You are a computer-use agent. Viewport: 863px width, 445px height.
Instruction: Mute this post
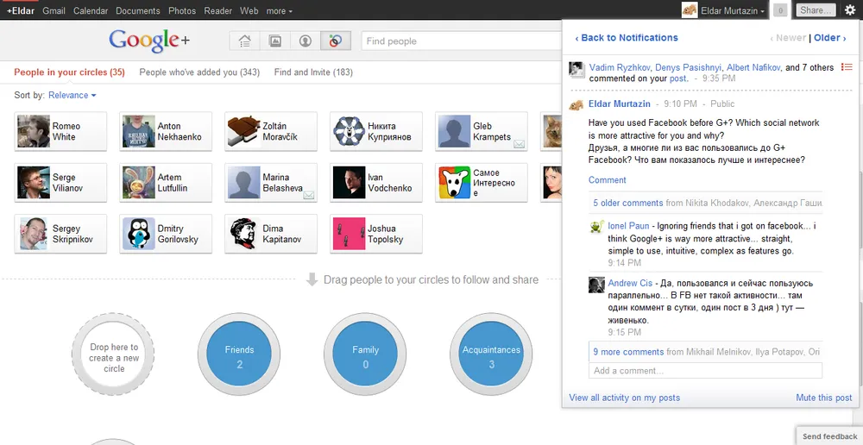[x=823, y=398]
